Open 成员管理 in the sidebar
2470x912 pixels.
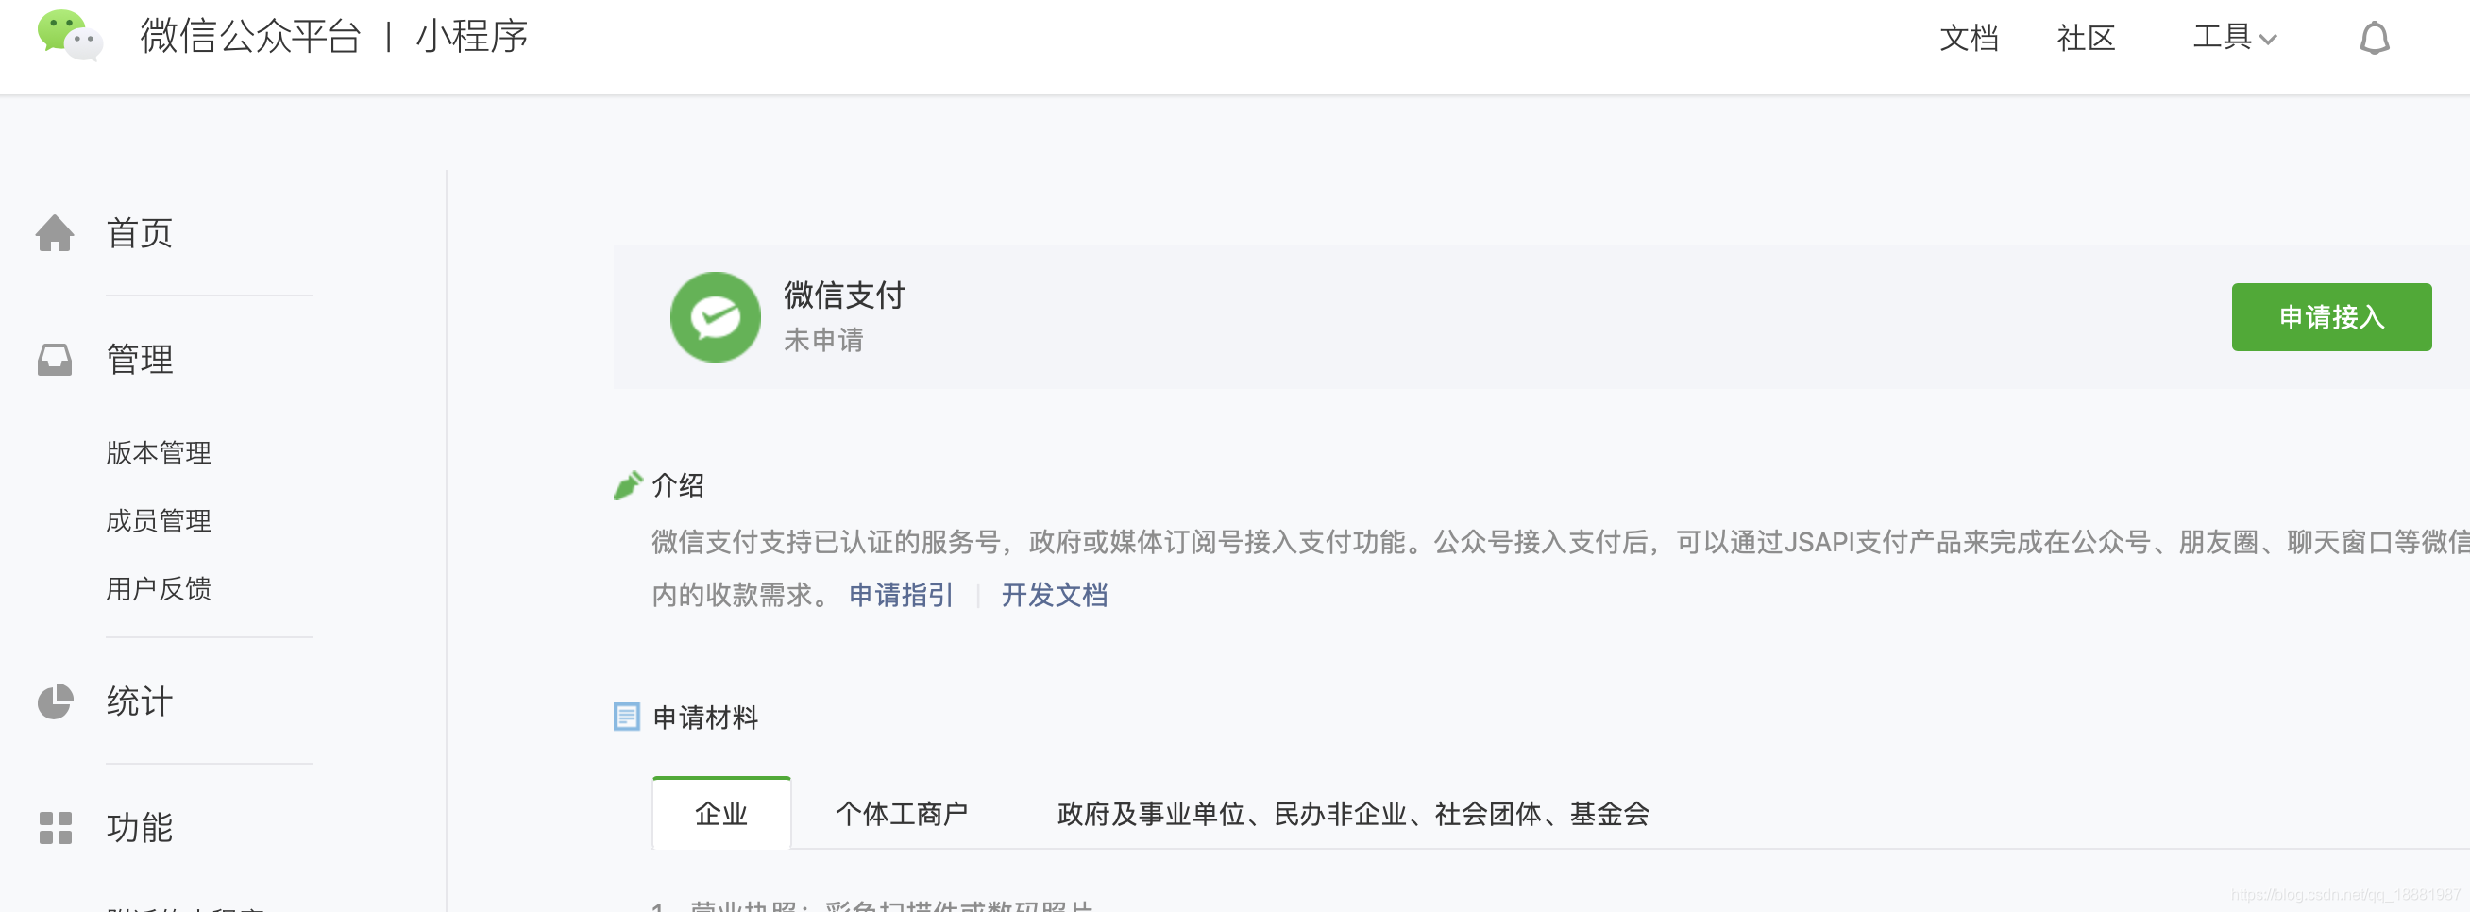pos(159,521)
